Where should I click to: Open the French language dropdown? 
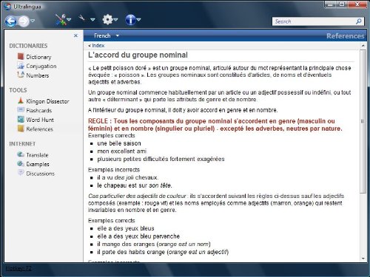[107, 35]
